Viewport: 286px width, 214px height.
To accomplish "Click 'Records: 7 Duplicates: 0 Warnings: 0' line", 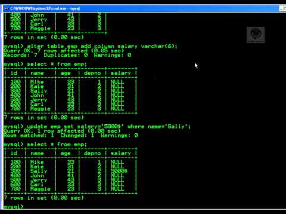I will click(x=67, y=55).
